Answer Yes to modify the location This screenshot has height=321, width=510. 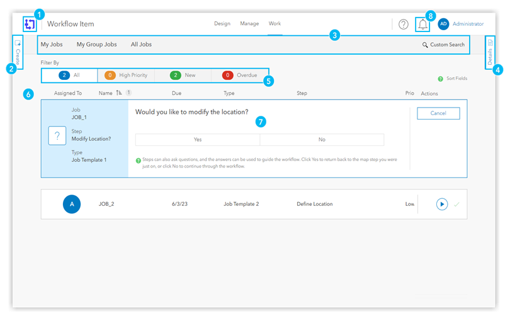(x=198, y=140)
